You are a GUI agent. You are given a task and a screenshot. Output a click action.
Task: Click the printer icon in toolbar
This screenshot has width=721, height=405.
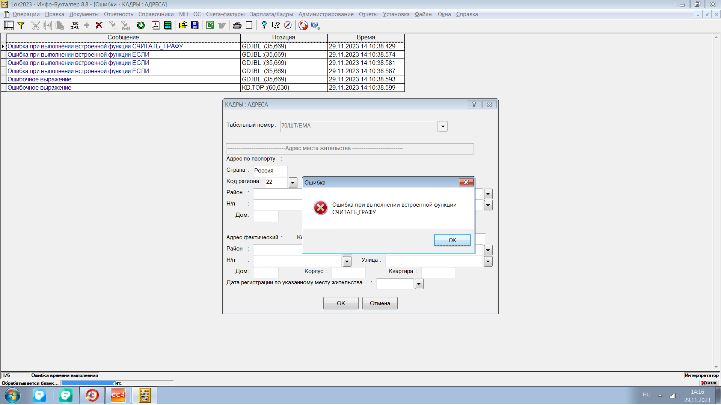tap(237, 25)
